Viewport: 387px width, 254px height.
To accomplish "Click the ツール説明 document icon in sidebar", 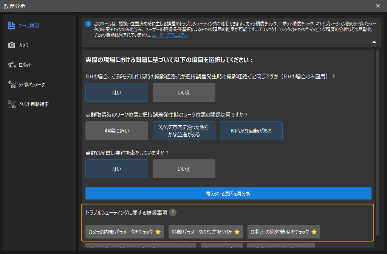I will click(x=11, y=25).
